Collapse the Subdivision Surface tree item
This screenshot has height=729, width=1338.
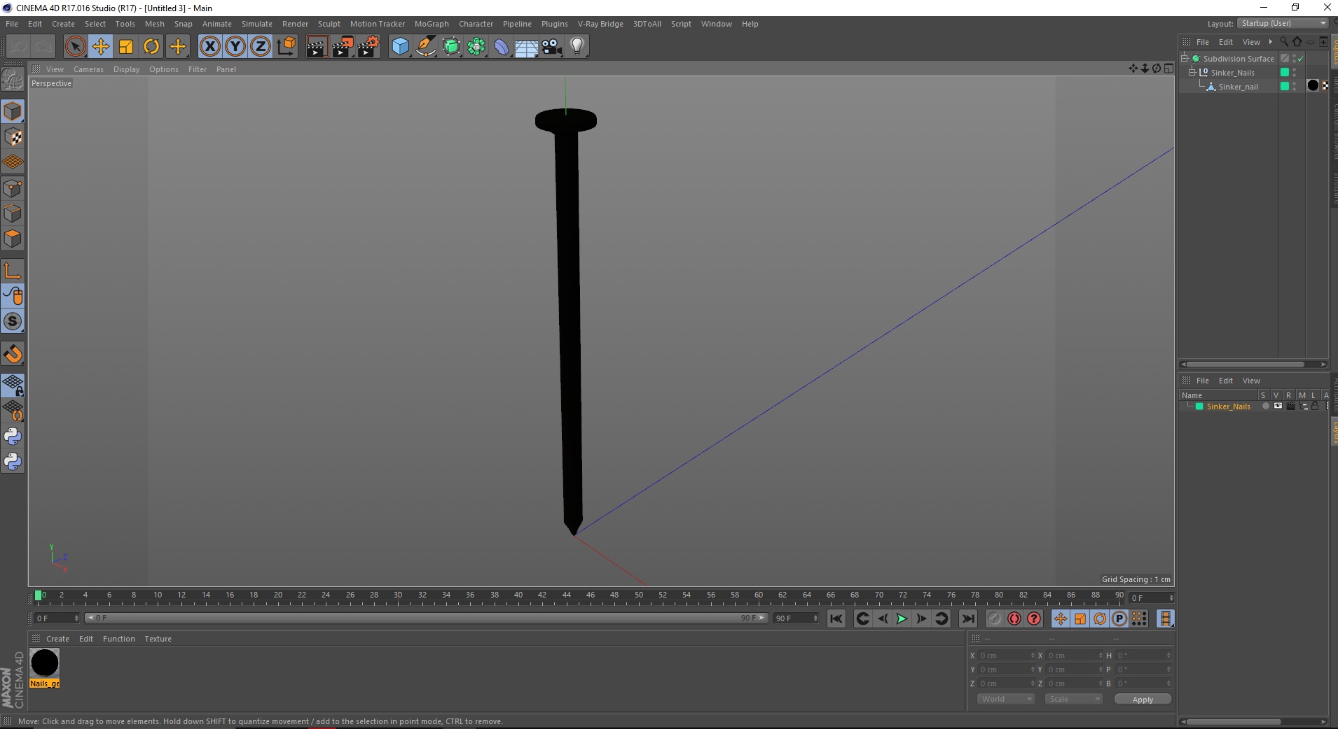click(1185, 59)
